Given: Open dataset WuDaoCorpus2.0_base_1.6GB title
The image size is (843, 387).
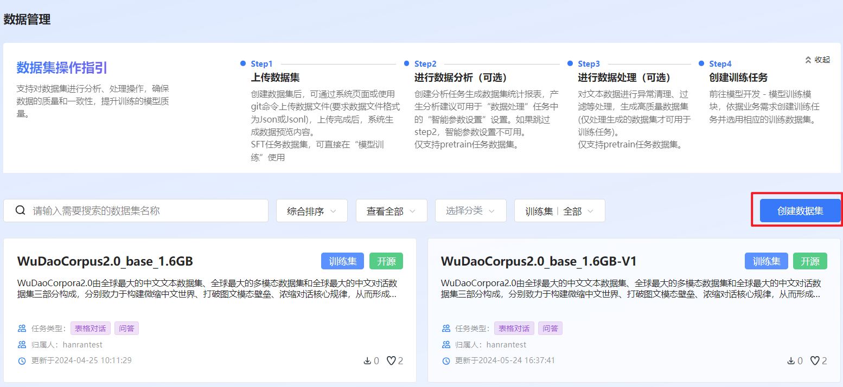Looking at the screenshot, I should click(105, 261).
